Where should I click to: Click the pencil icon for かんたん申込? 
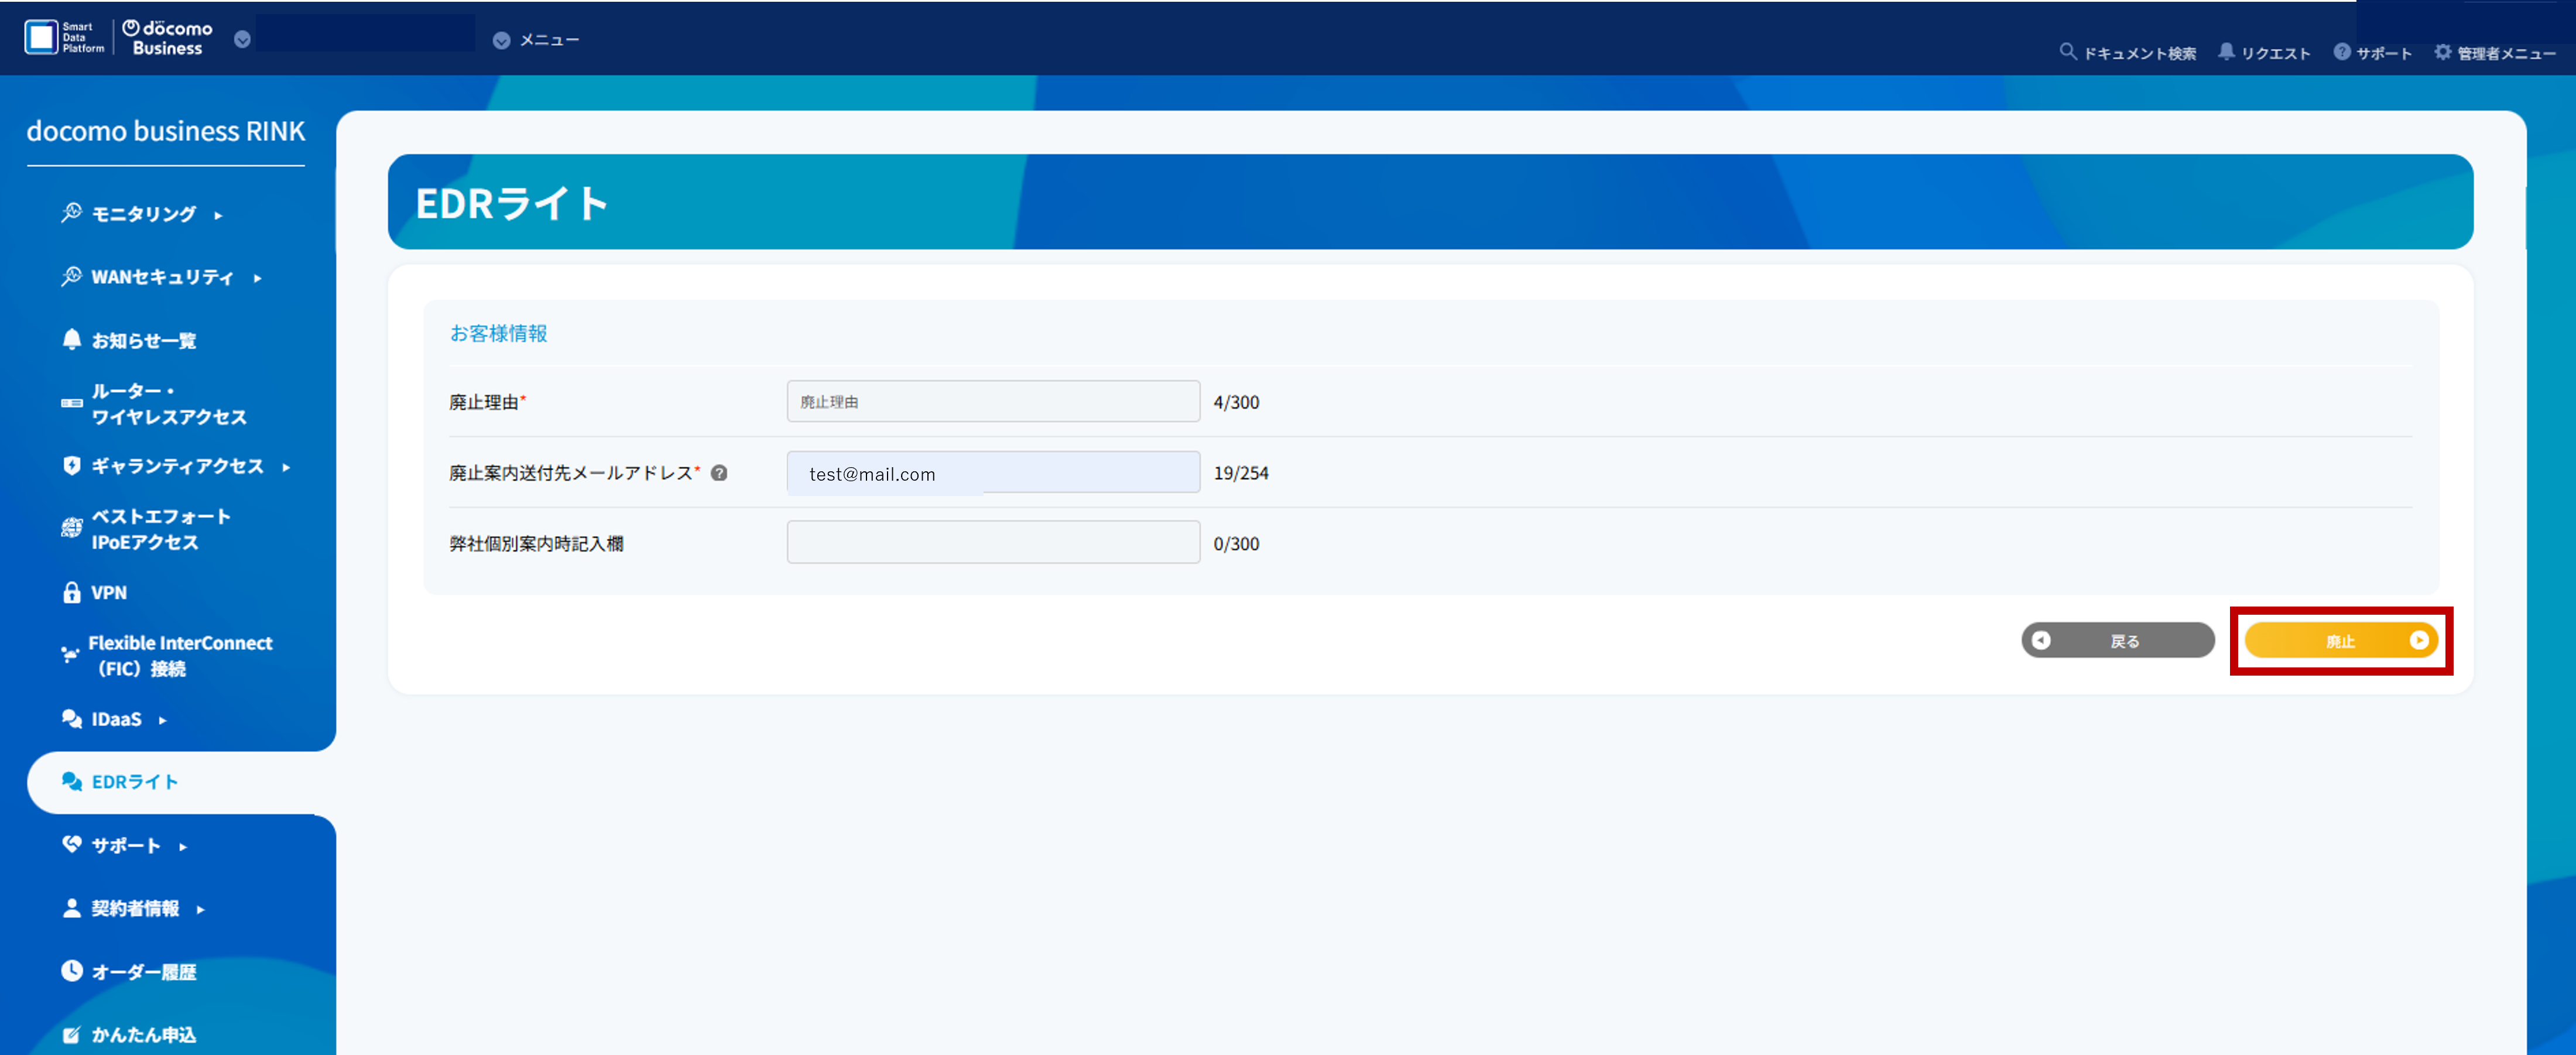(71, 1035)
